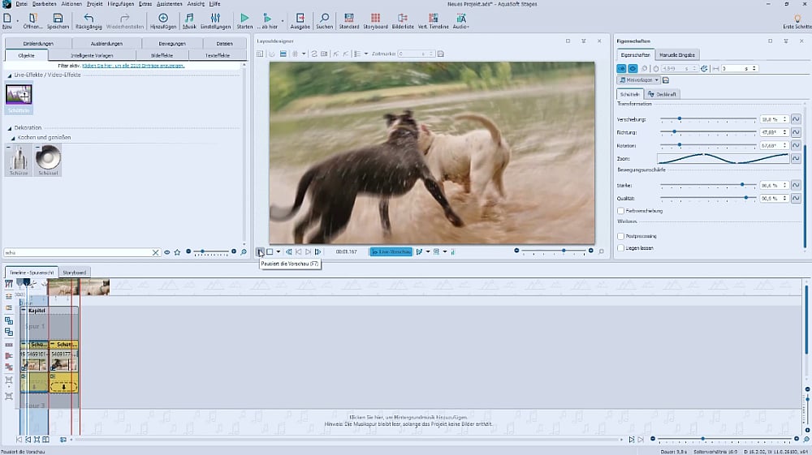Pause the preview playback
Image resolution: width=812 pixels, height=455 pixels.
pos(259,252)
